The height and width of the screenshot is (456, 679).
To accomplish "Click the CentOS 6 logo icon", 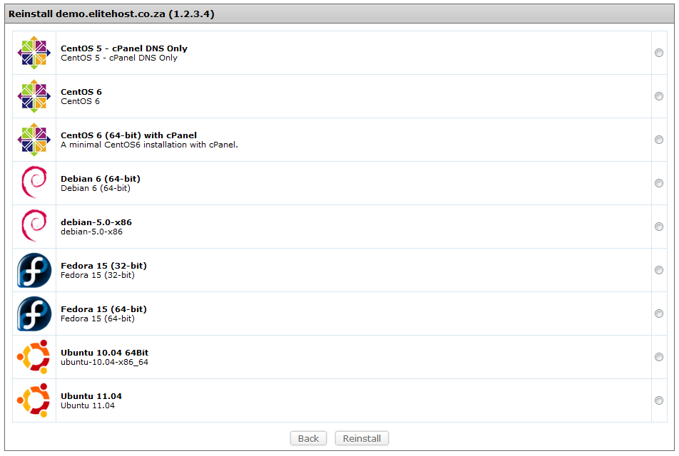I will pos(34,96).
